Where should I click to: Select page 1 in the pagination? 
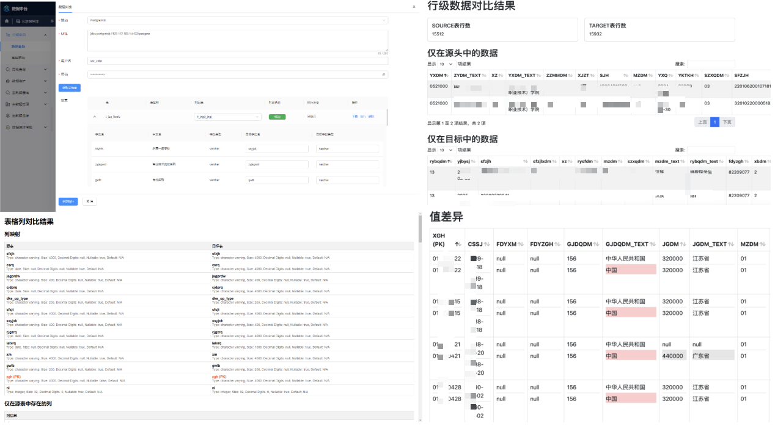pyautogui.click(x=714, y=122)
